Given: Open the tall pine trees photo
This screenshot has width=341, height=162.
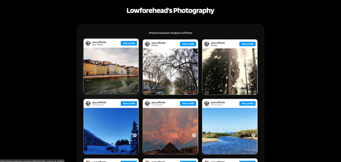Looking at the screenshot, I should (x=230, y=71).
